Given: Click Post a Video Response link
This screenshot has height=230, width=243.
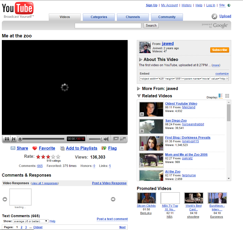Looking at the screenshot, I should [109, 183].
